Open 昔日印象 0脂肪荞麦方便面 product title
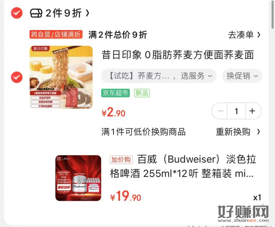The height and width of the screenshot is (227, 275). pos(178,55)
